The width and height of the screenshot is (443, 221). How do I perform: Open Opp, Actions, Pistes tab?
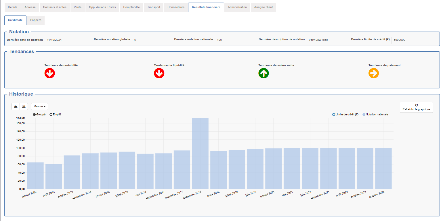point(102,7)
